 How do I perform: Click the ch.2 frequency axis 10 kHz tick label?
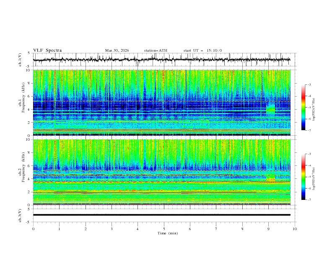click(28, 139)
